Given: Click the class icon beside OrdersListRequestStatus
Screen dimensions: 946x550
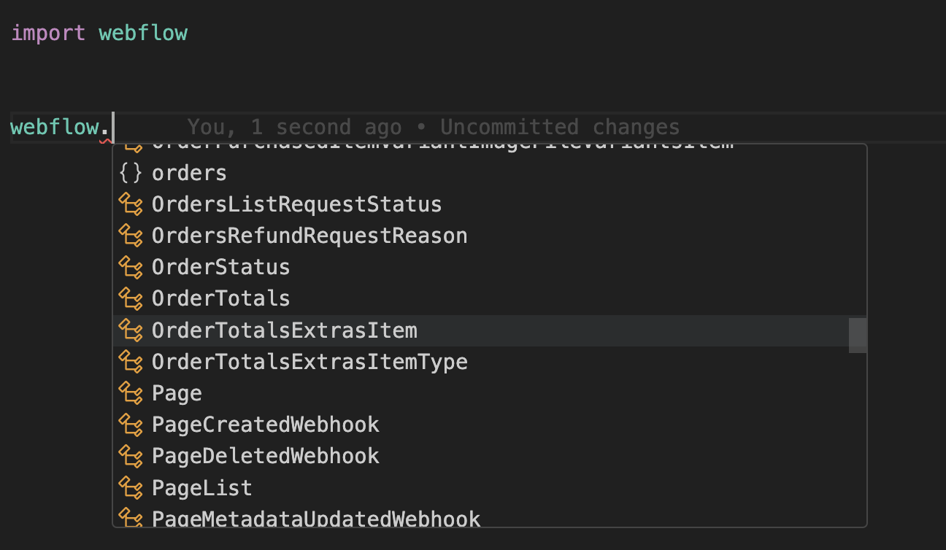Looking at the screenshot, I should 130,204.
